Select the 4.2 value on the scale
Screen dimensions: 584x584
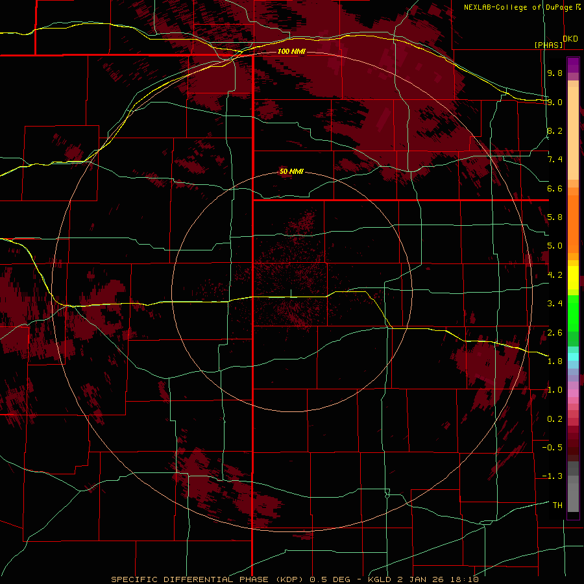(555, 275)
